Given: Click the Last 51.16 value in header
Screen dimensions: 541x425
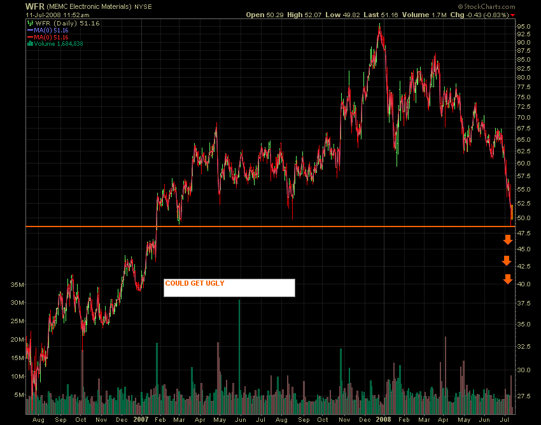Looking at the screenshot, I should [381, 15].
